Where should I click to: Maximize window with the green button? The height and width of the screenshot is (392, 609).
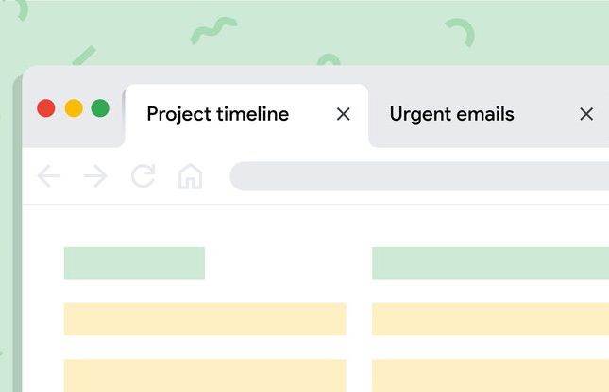tap(100, 108)
